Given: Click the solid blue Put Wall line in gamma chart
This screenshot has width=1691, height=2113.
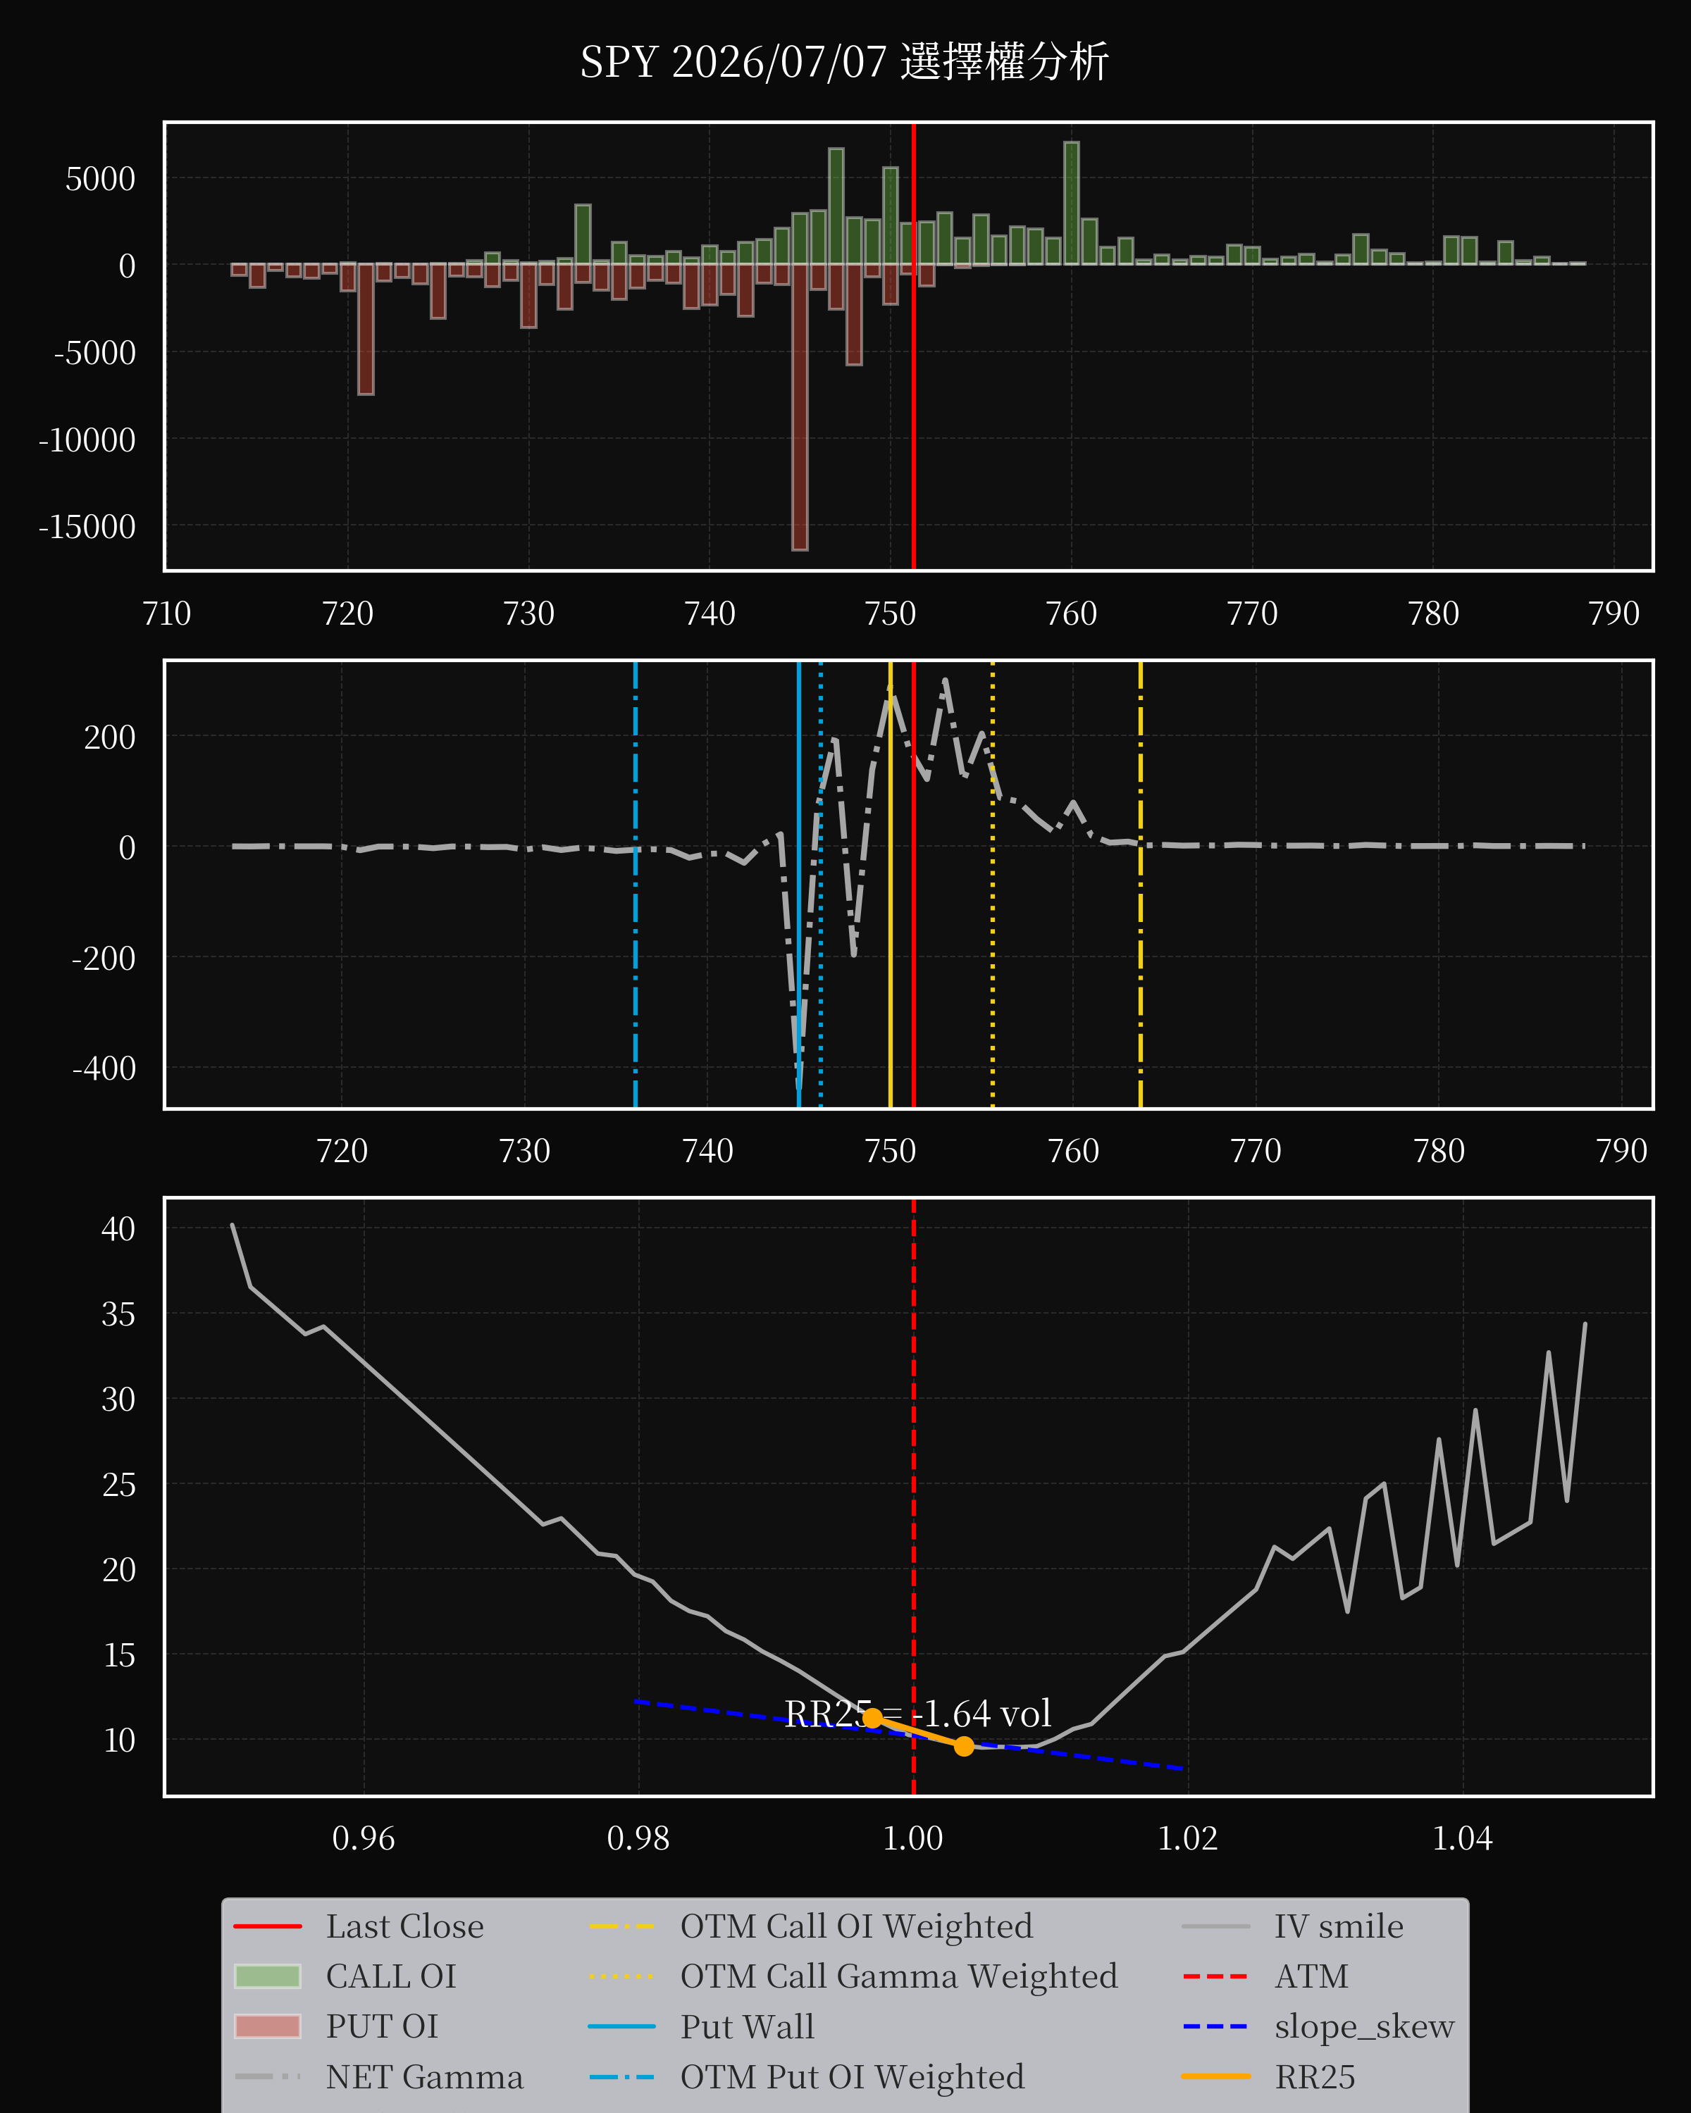Looking at the screenshot, I should pyautogui.click(x=799, y=885).
